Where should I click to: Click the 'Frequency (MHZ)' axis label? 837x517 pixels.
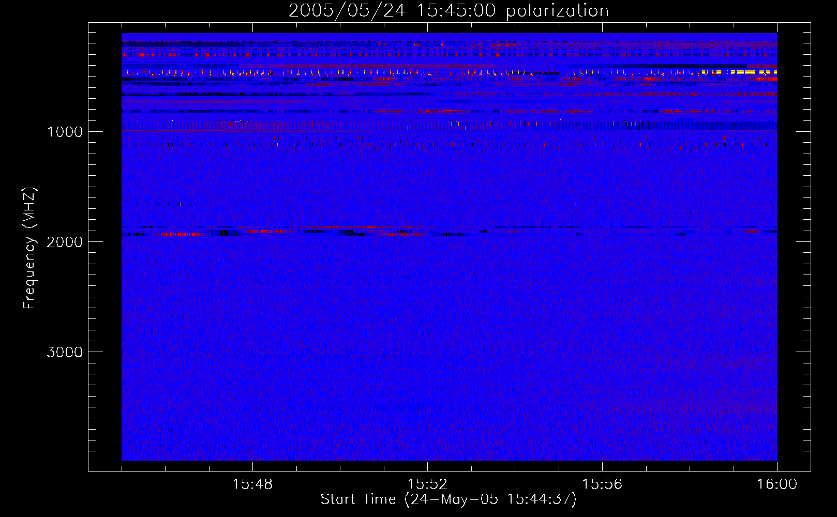pyautogui.click(x=30, y=248)
